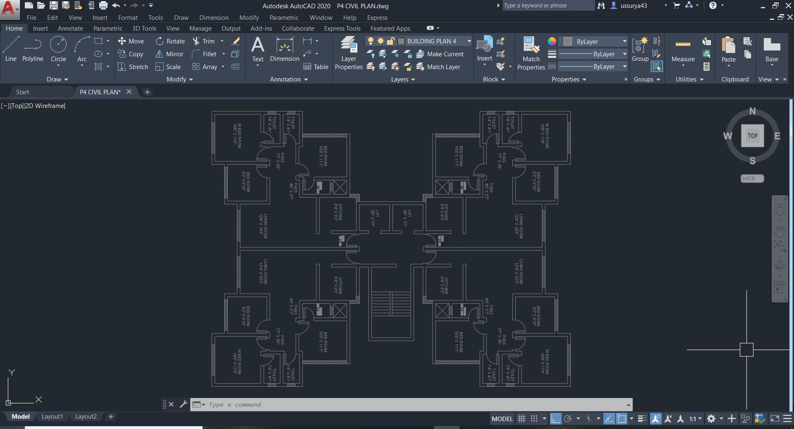
Task: Expand the Properties panel
Action: (x=569, y=79)
